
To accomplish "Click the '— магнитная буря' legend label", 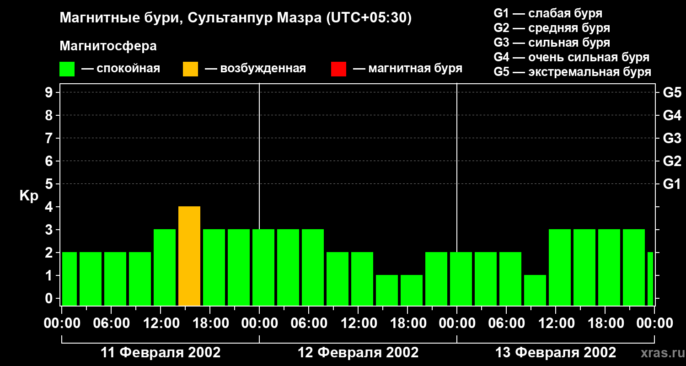I will [407, 69].
